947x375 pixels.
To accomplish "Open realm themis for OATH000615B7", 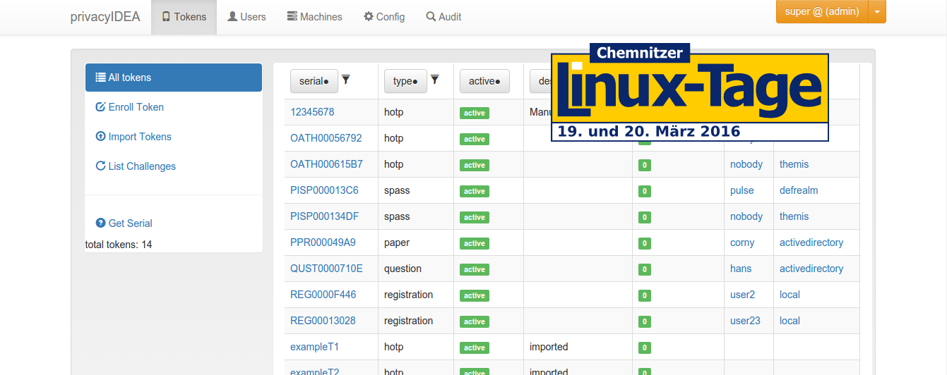I will 794,164.
